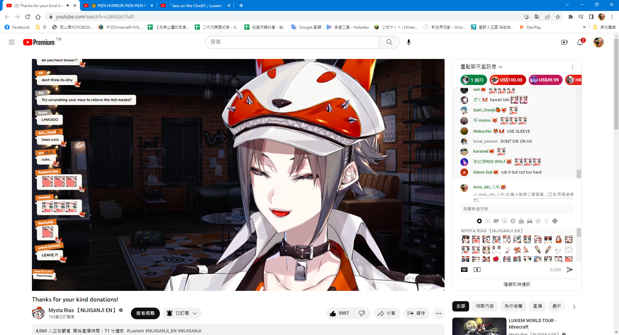
Task: Open the US$49.99 Super Chat ticker
Action: [545, 80]
